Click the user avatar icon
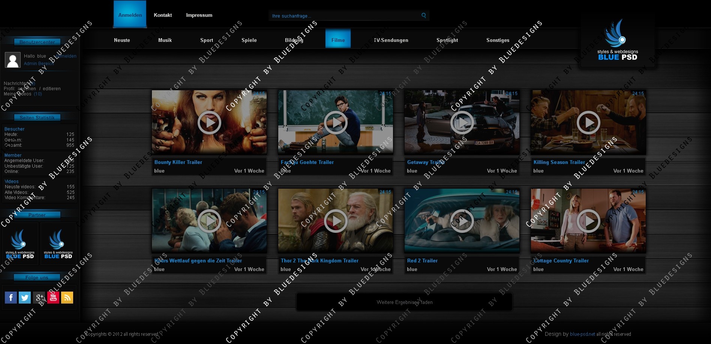711x344 pixels. [13, 60]
